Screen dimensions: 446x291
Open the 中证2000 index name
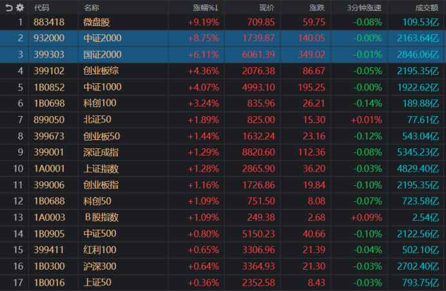[102, 39]
